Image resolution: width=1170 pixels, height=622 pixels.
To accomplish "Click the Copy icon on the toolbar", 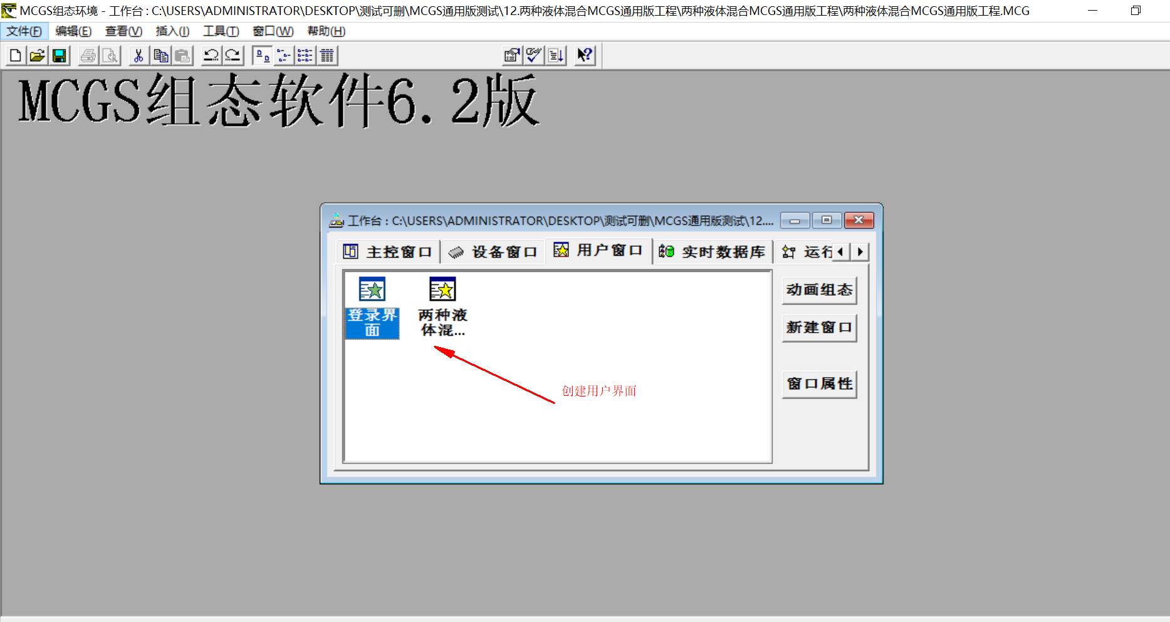I will [x=160, y=55].
